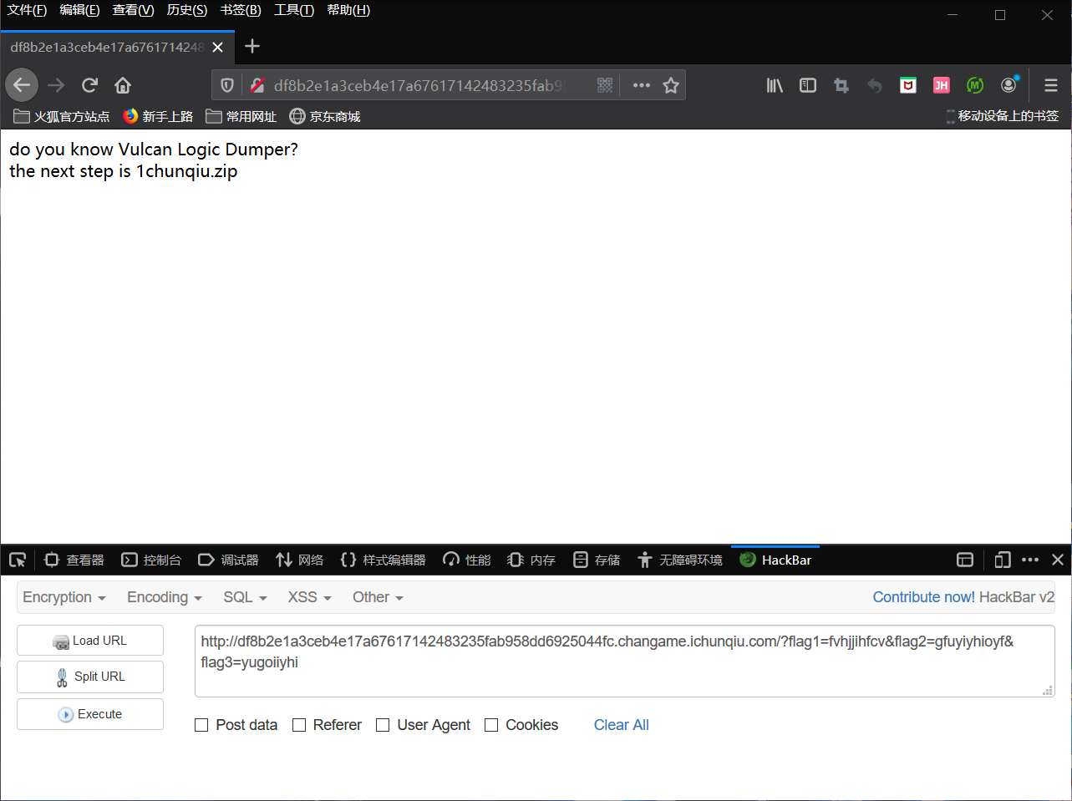Enable responsive design mode
The width and height of the screenshot is (1072, 801).
[1003, 560]
